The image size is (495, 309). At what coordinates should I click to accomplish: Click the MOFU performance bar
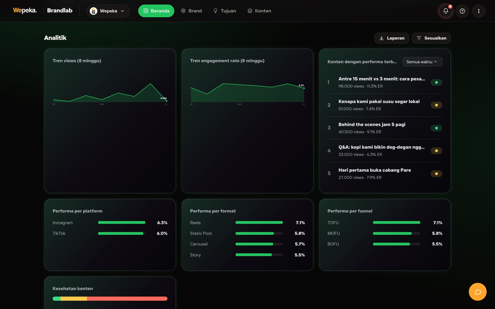[397, 233]
